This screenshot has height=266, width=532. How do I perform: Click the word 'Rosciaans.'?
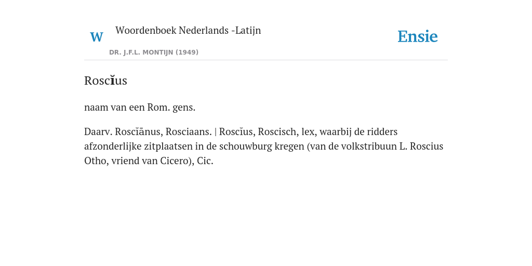[x=189, y=131]
